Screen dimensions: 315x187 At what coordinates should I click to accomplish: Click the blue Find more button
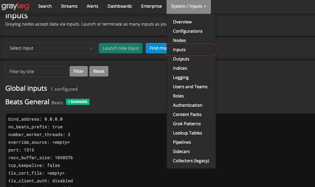click(x=156, y=48)
